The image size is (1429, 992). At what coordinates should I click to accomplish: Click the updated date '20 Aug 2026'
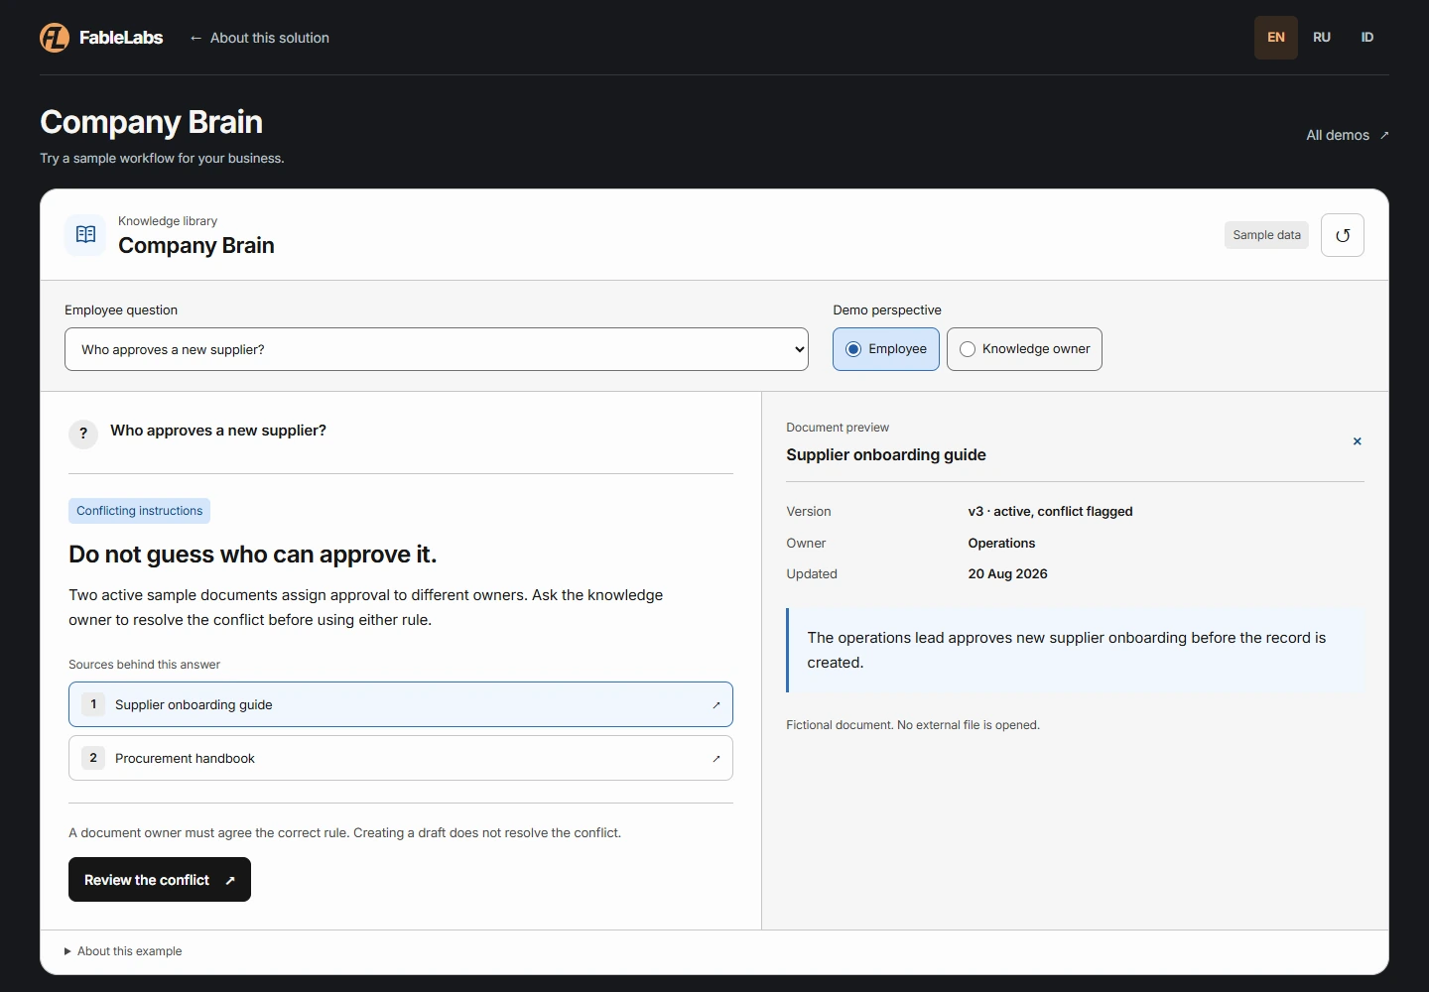(1007, 574)
